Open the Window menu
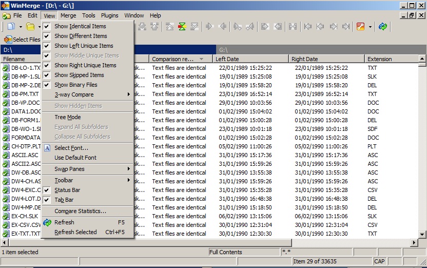Viewport: 427px width, 268px height. point(134,15)
